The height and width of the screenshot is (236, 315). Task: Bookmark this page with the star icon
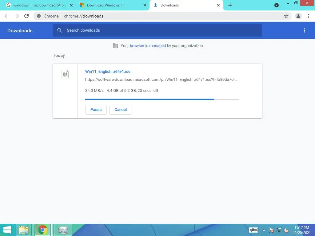286,16
